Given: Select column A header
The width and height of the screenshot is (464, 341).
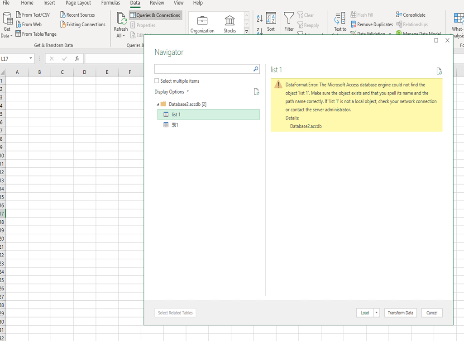Looking at the screenshot, I should (17, 72).
